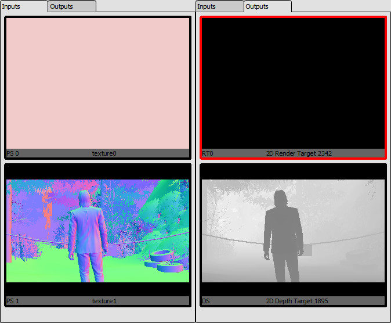Viewport: 391px width, 323px height.
Task: Click the PS 1 slot label
Action: pyautogui.click(x=13, y=301)
